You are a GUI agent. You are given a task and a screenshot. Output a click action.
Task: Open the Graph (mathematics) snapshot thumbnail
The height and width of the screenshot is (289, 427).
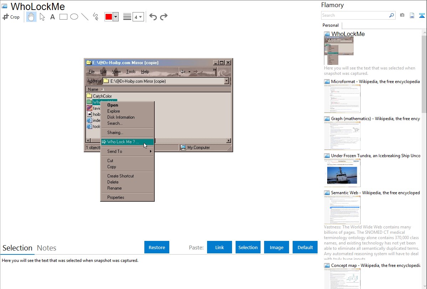point(342,136)
